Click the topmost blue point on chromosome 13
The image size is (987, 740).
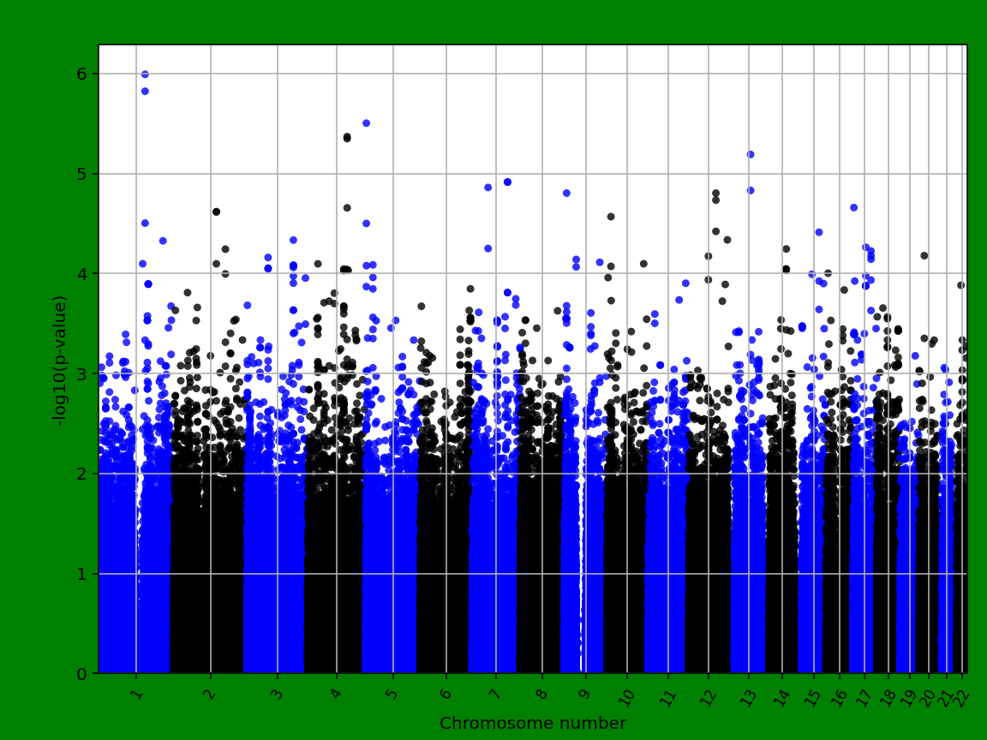(x=750, y=154)
